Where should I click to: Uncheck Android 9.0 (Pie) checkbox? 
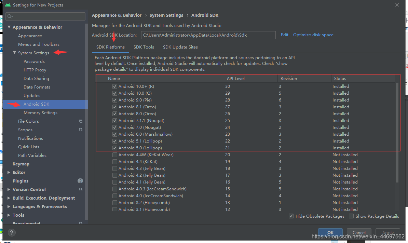pyautogui.click(x=115, y=100)
